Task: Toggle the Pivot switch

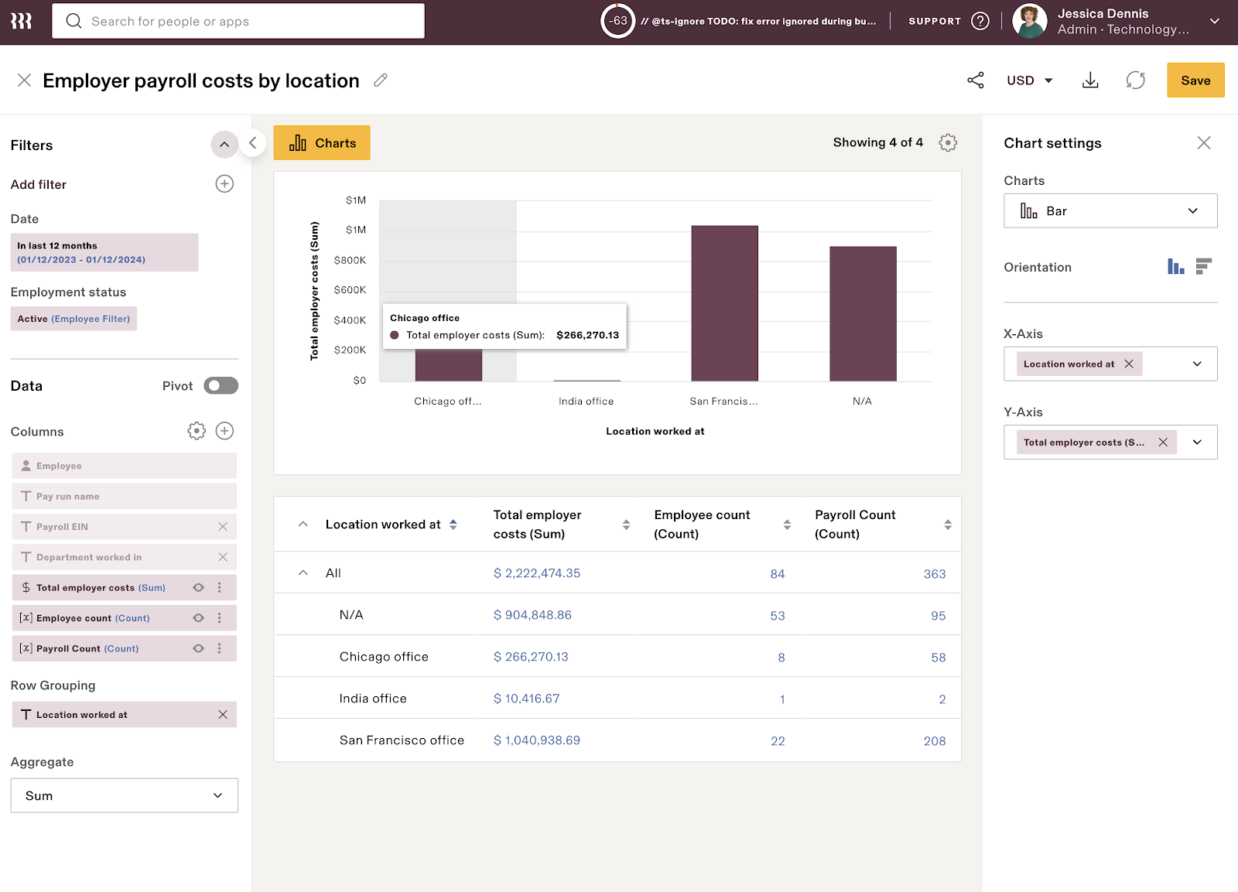Action: tap(221, 386)
